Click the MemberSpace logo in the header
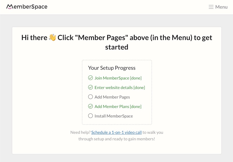The width and height of the screenshot is (233, 162). coord(27,7)
